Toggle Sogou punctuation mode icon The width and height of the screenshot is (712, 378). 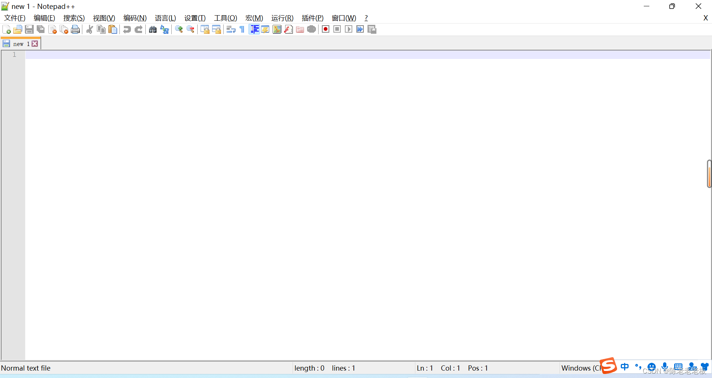coord(638,367)
